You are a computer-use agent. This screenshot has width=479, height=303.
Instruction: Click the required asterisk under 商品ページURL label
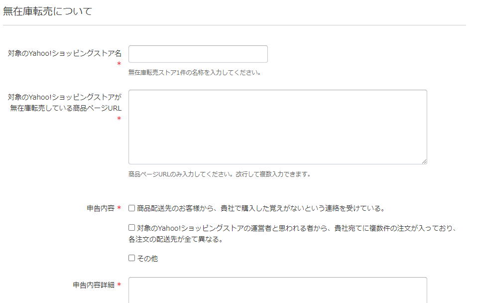tap(119, 119)
